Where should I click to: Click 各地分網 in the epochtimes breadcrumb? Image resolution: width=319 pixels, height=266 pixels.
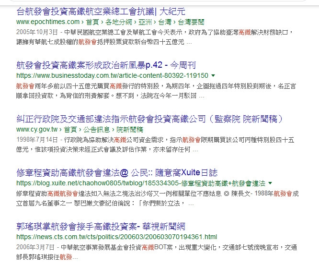(119, 22)
